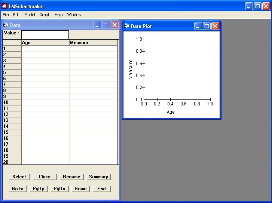Open the Graph menu
Screen dimensions: 272x203
pos(45,15)
